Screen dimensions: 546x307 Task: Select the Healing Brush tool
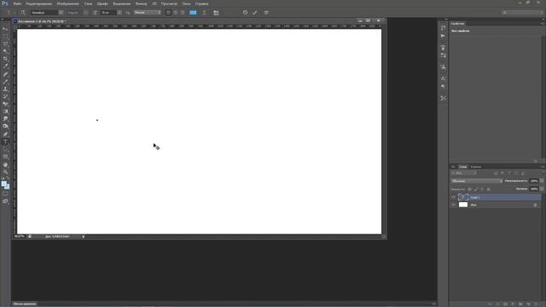coord(5,74)
